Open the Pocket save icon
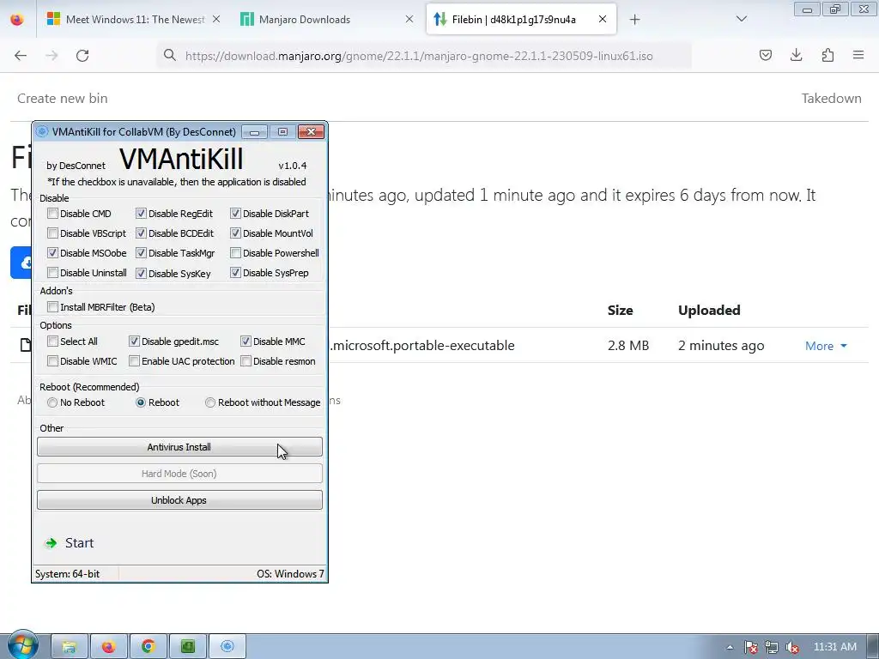The width and height of the screenshot is (879, 659). [x=765, y=55]
